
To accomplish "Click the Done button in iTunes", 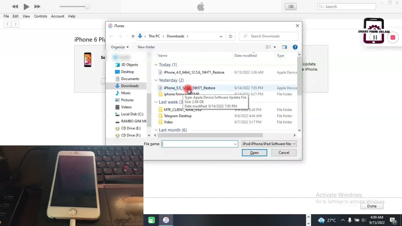I will (372, 206).
